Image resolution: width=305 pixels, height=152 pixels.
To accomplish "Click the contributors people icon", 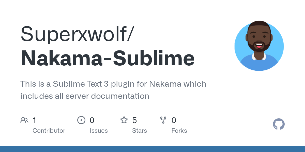I will pyautogui.click(x=24, y=120).
